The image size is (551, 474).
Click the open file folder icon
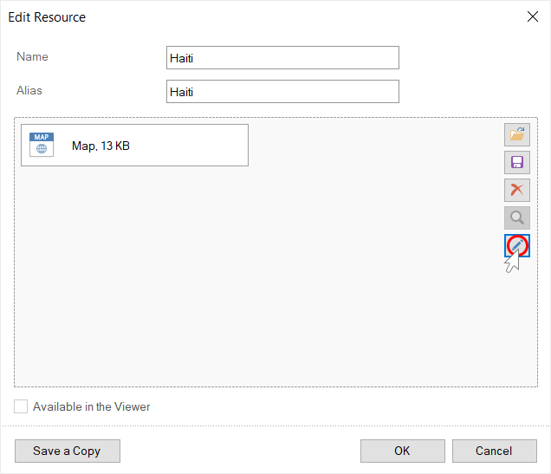click(x=517, y=134)
